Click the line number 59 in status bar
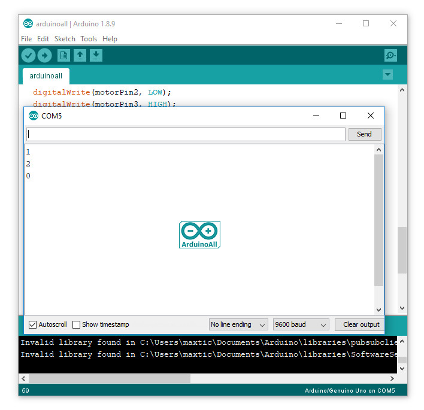This screenshot has height=410, width=424. coord(25,390)
